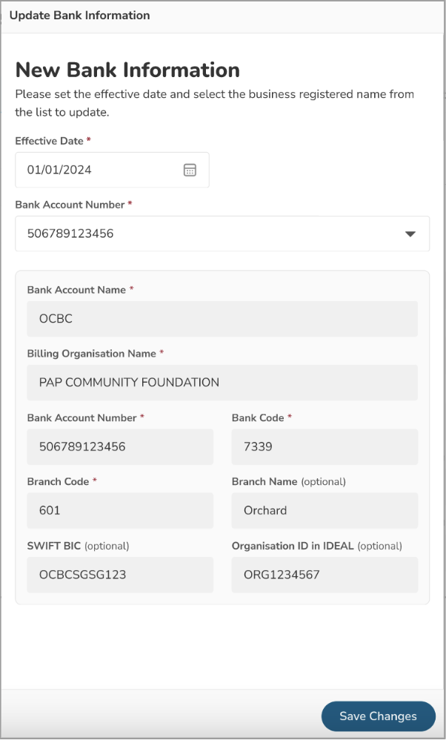This screenshot has height=743, width=446.
Task: Click the Bank Account Name field OCBC
Action: click(x=222, y=319)
